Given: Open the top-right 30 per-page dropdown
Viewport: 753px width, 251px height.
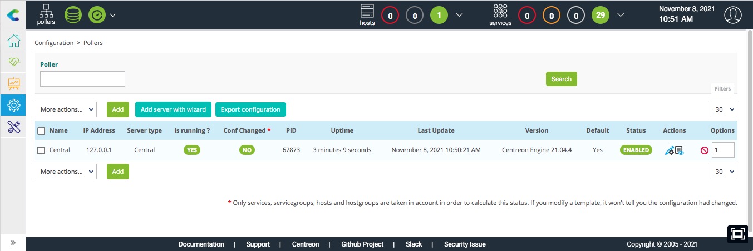Looking at the screenshot, I should 723,109.
